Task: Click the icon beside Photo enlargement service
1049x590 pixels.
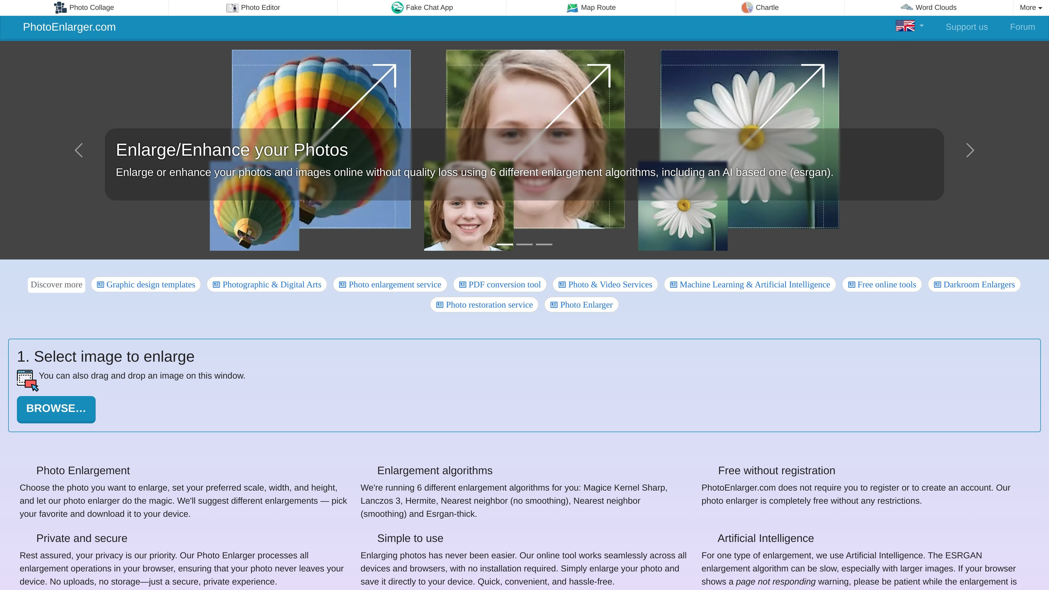Action: (x=343, y=285)
